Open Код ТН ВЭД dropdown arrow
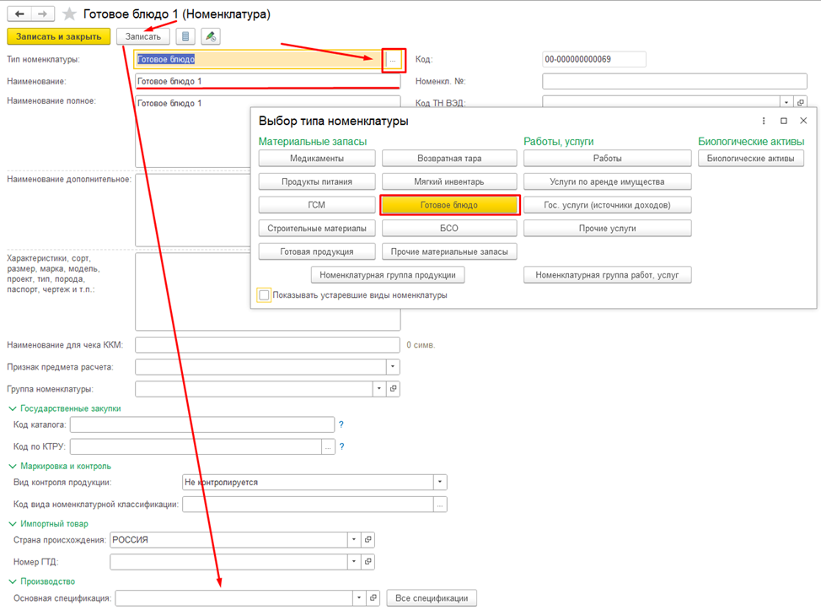This screenshot has height=616, width=821. (786, 102)
